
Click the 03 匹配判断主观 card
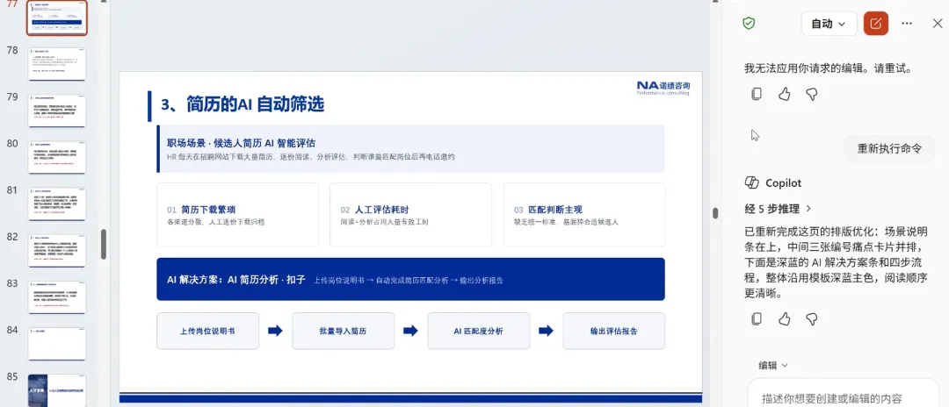click(x=584, y=214)
